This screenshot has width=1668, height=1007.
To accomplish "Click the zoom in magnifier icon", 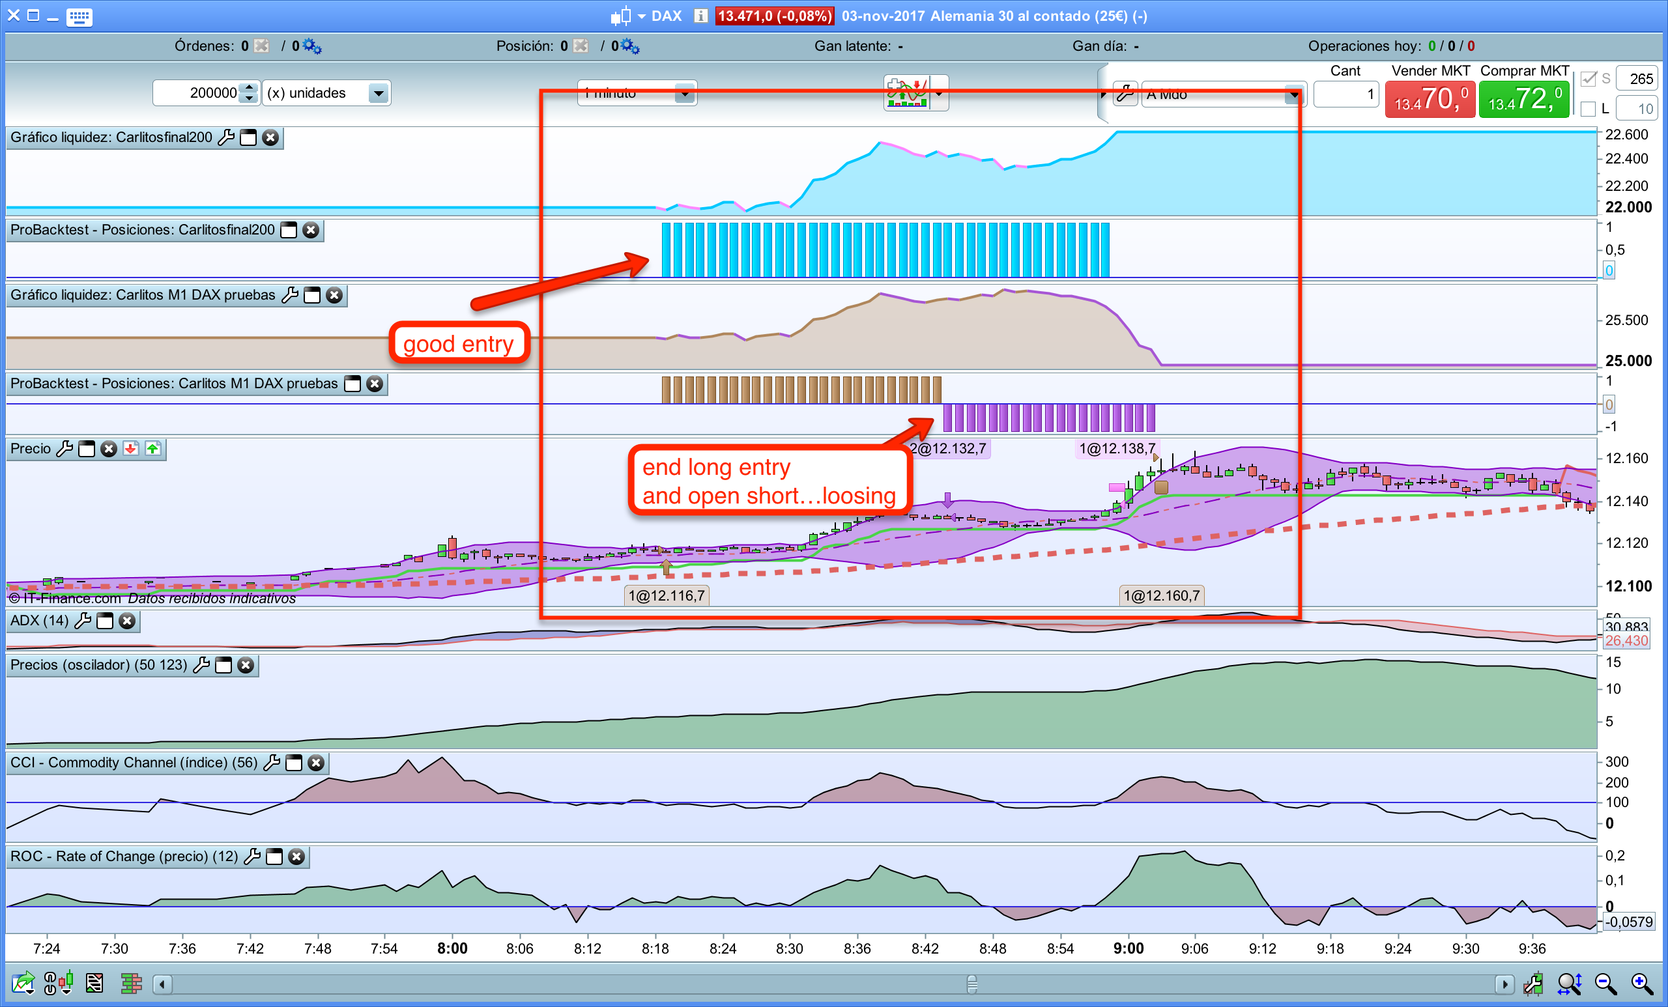I will pyautogui.click(x=1641, y=984).
